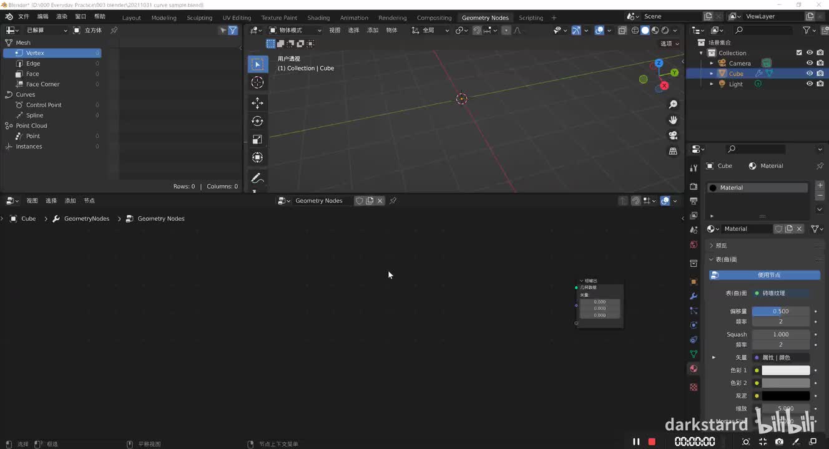Open the Object Data mesh properties tab
The image size is (829, 449).
click(694, 354)
